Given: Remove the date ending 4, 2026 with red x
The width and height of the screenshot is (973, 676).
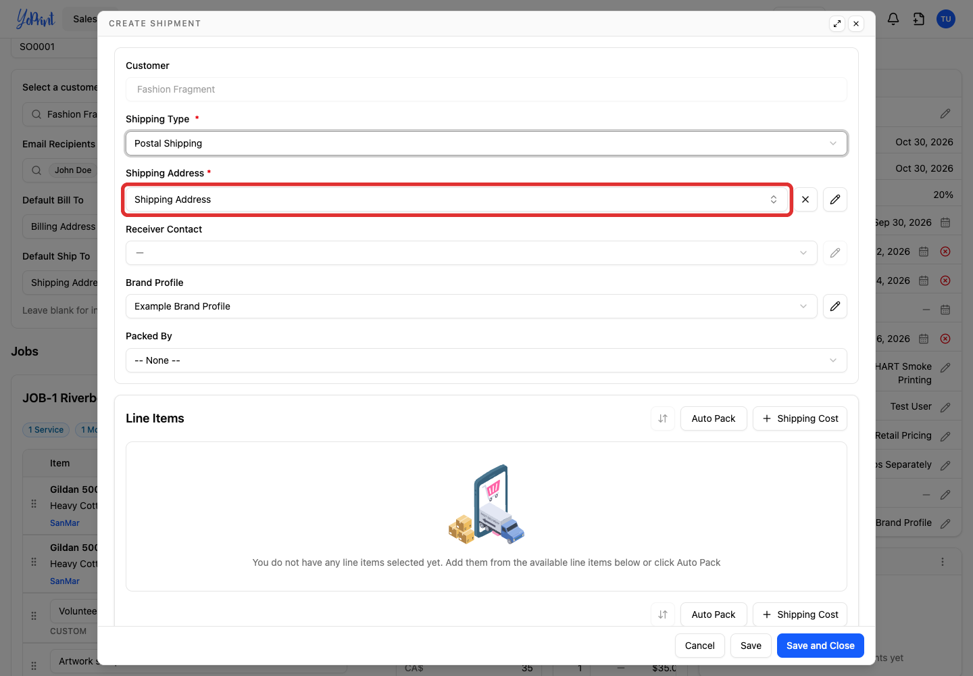Looking at the screenshot, I should click(945, 281).
